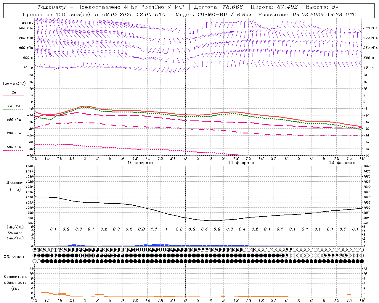Click the "10 февраля" date label

coord(140,163)
